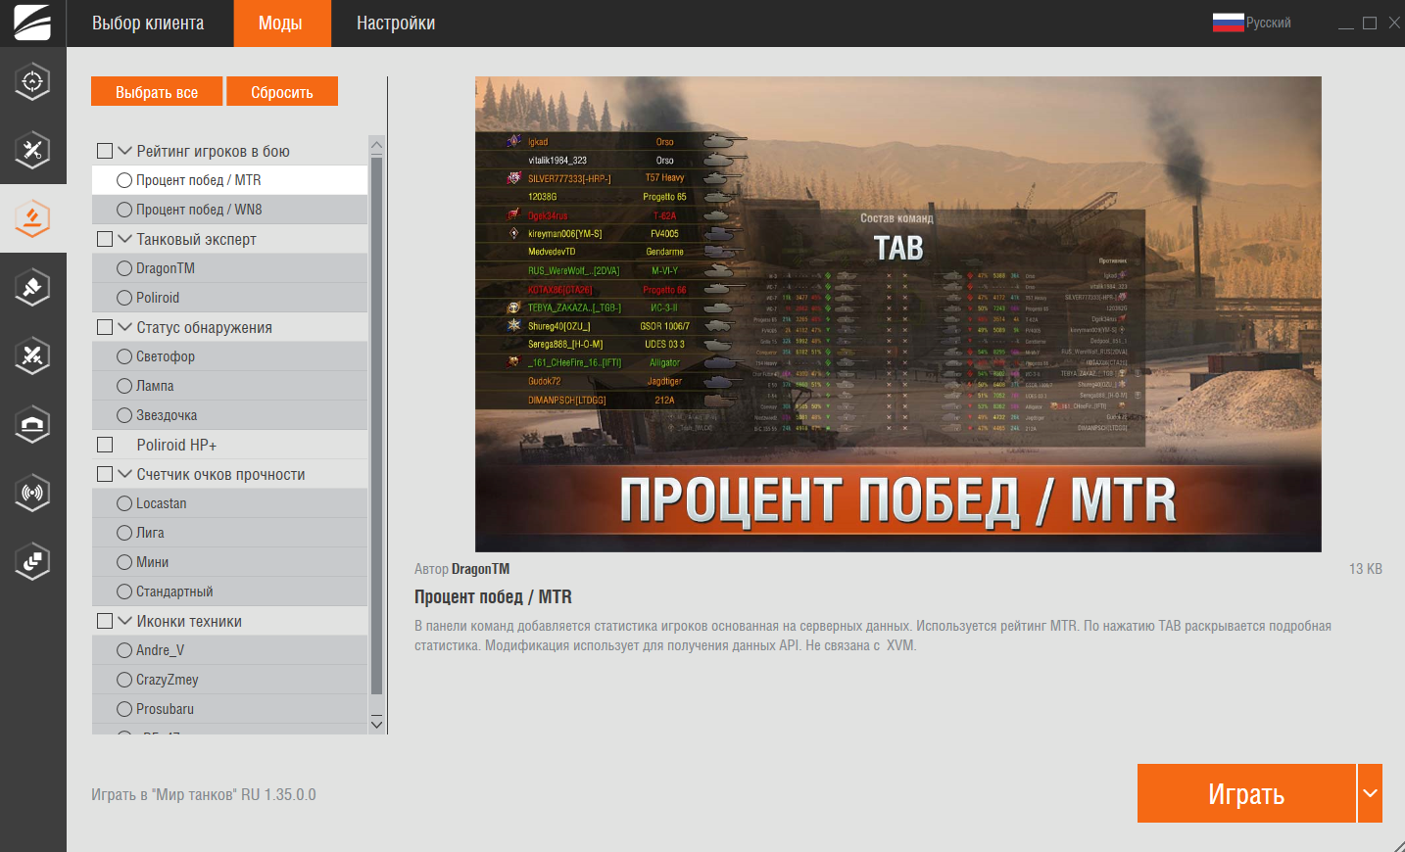
Task: Click the Russian flag language icon
Action: pyautogui.click(x=1228, y=23)
